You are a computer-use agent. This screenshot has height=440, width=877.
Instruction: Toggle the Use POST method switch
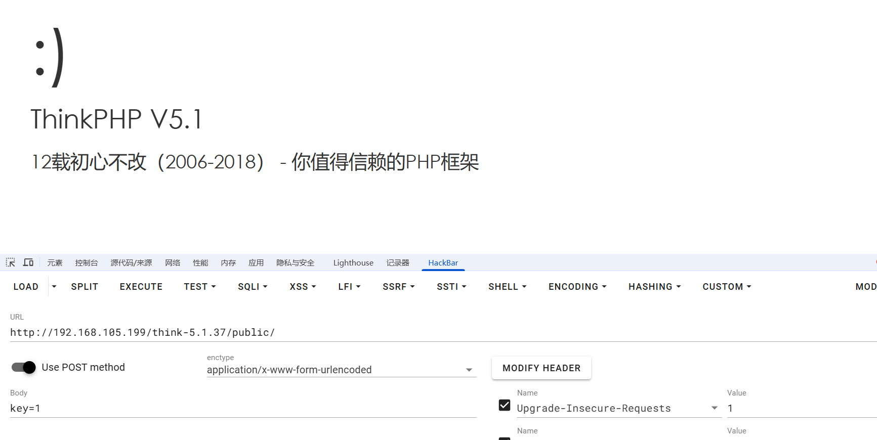click(24, 367)
